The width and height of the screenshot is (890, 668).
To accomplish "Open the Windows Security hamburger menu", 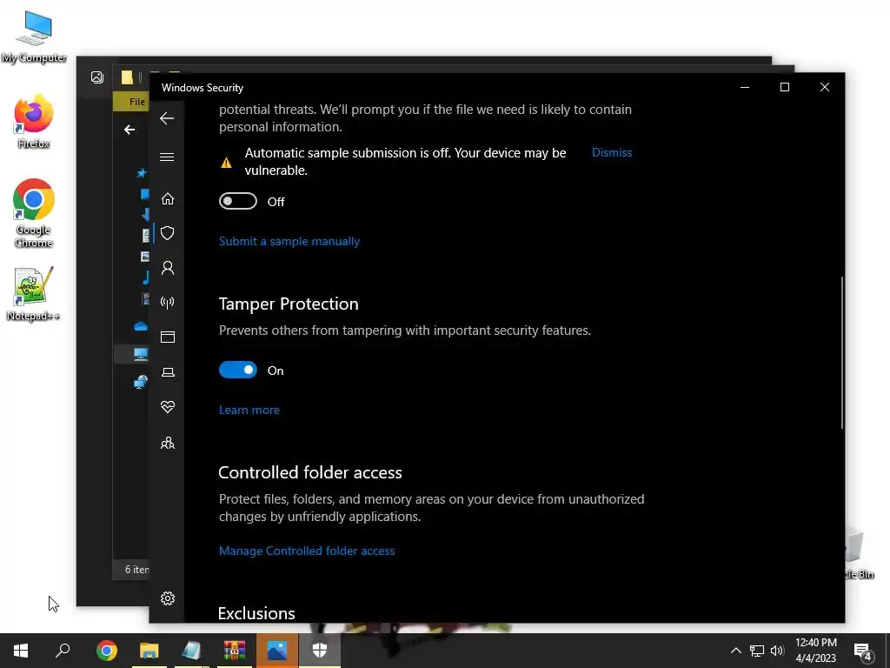I will tap(167, 157).
